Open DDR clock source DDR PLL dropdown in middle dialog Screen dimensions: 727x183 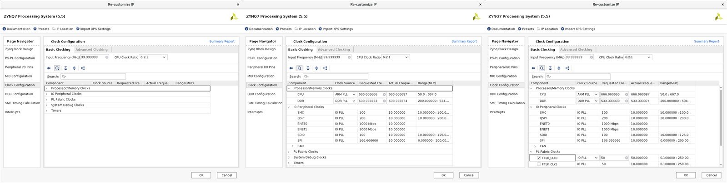pos(345,101)
